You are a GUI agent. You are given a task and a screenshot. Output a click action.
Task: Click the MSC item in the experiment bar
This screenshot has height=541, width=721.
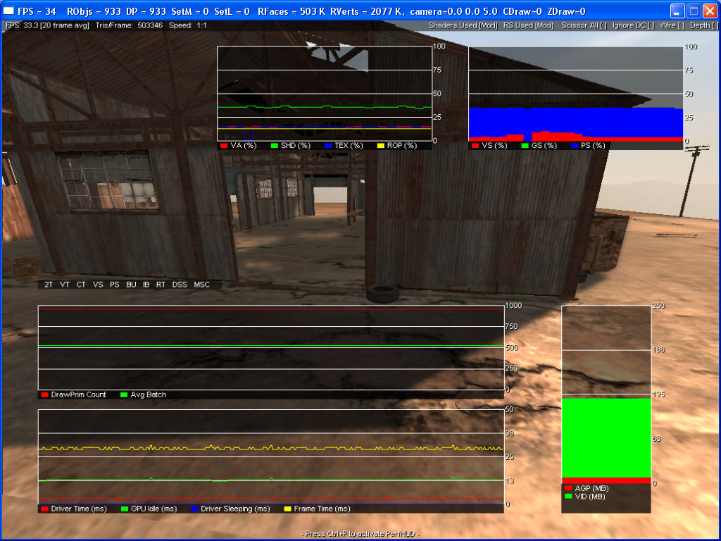tap(201, 285)
